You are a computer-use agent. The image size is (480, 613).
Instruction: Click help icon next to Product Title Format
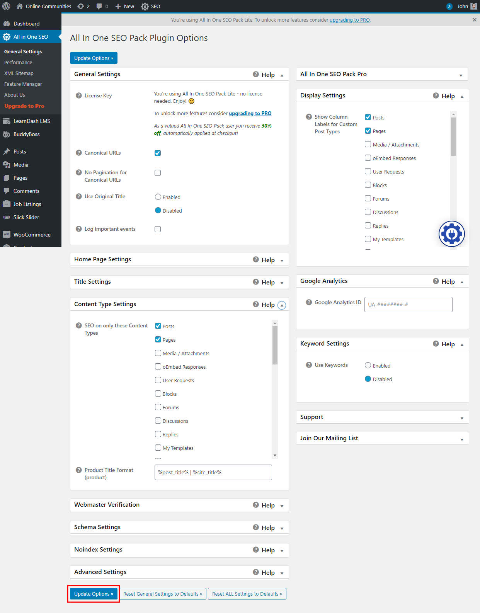(79, 470)
